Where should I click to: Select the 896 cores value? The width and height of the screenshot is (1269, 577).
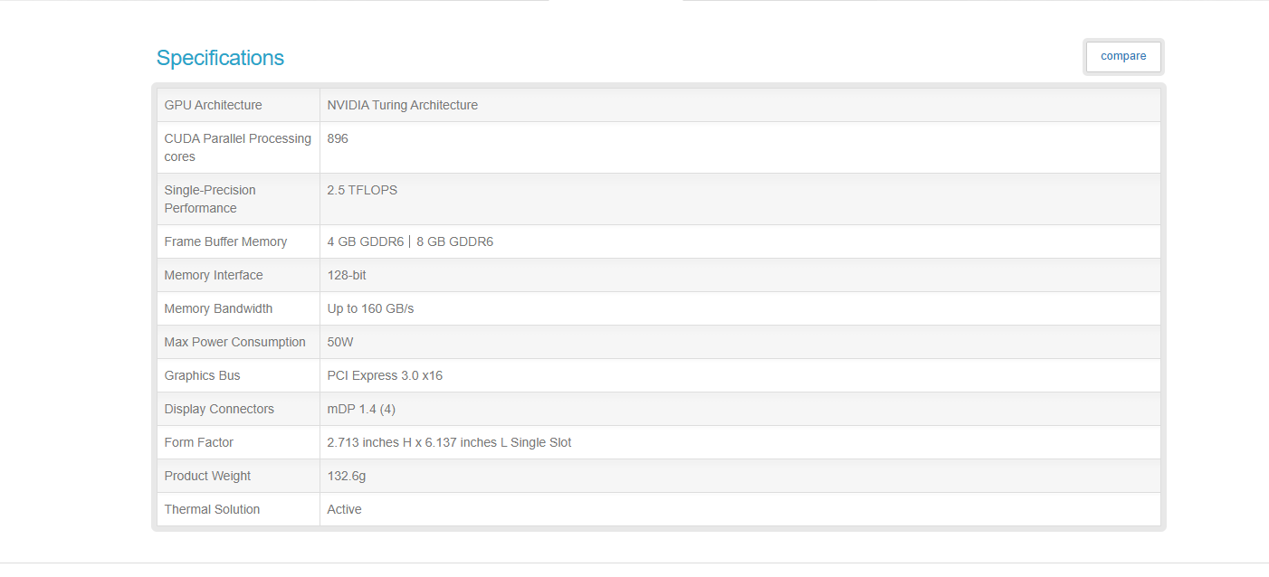pyautogui.click(x=338, y=138)
